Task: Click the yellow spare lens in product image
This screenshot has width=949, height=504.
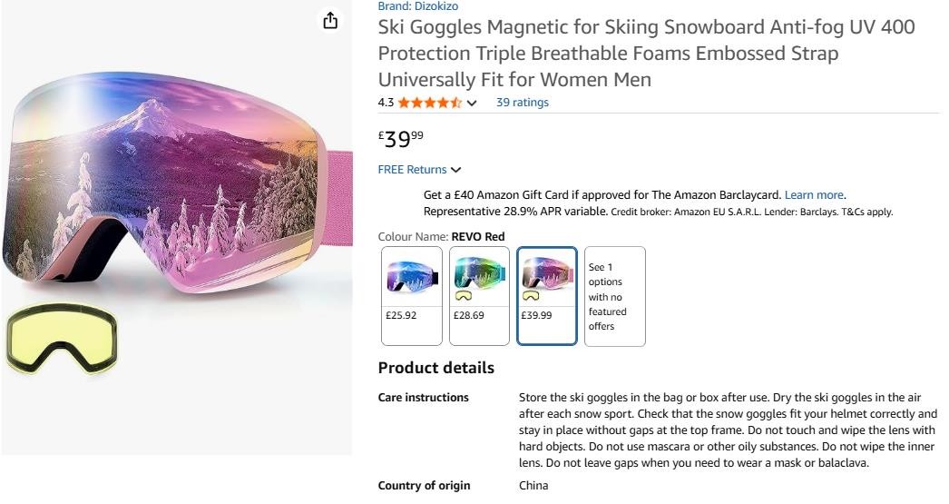Action: [62, 340]
